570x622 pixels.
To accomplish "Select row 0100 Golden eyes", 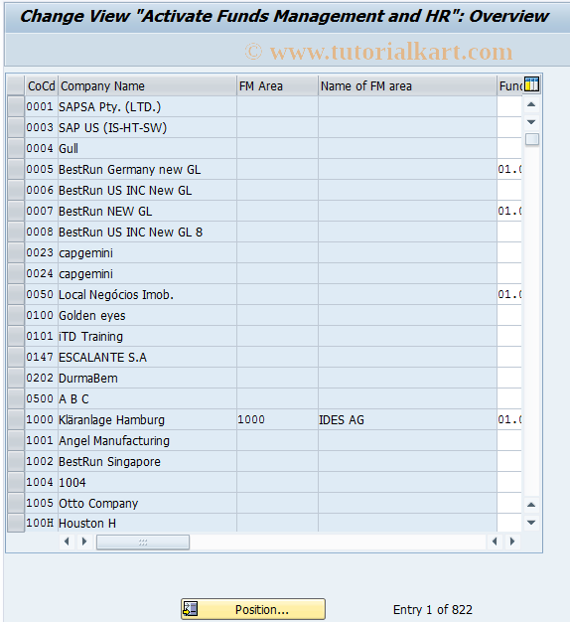I will point(16,315).
